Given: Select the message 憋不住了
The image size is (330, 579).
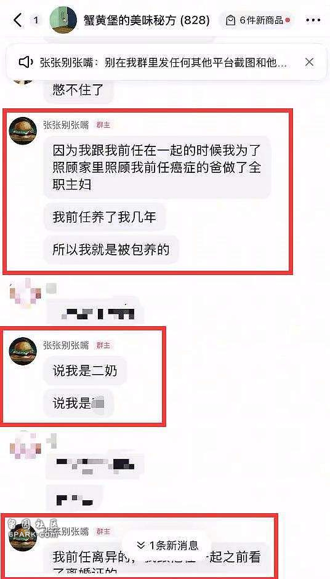Looking at the screenshot, I should point(78,91).
